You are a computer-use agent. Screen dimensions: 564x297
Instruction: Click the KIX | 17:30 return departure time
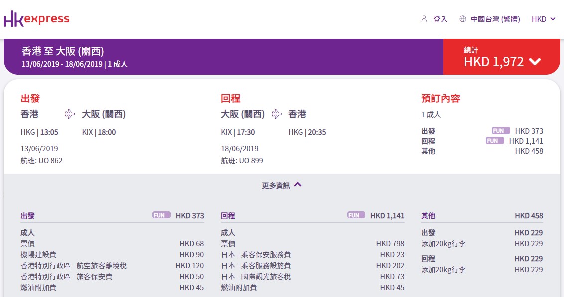tap(238, 132)
